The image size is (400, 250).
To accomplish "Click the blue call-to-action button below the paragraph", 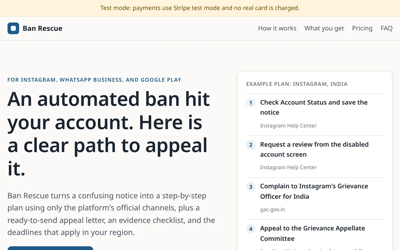I will (x=50, y=248).
